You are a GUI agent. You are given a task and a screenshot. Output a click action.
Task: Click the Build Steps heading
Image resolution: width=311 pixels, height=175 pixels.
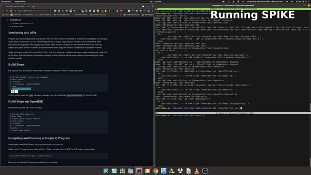(16, 65)
